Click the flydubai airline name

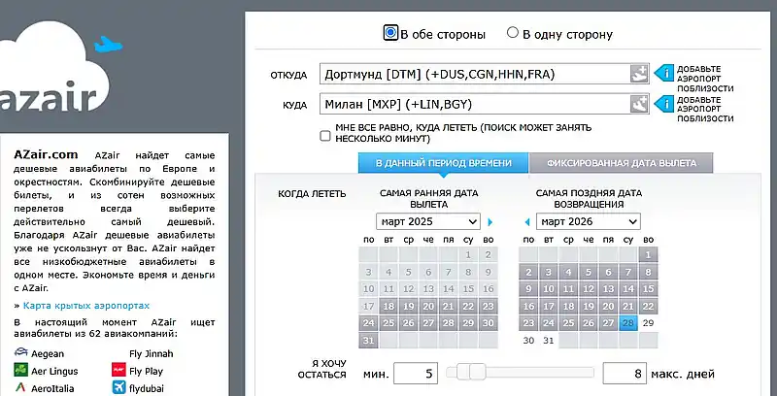point(147,388)
